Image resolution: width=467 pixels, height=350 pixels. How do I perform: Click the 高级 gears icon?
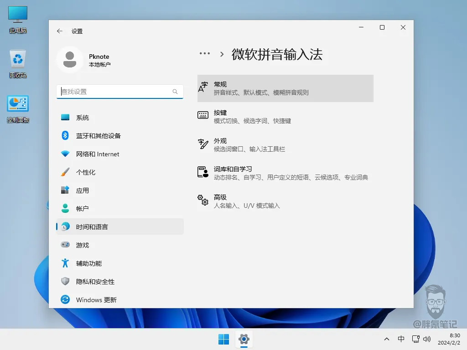(x=203, y=200)
